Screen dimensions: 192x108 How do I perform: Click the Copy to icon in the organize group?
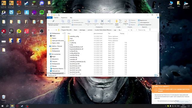click(x=96, y=21)
